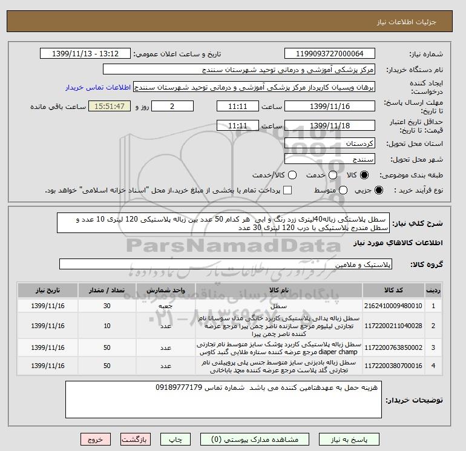
Task: Click product code 1172200211040028
Action: click(393, 326)
